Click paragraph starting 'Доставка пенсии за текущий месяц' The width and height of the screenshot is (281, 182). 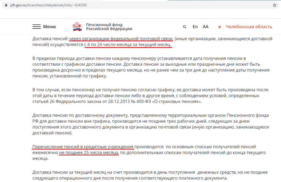pos(150,175)
